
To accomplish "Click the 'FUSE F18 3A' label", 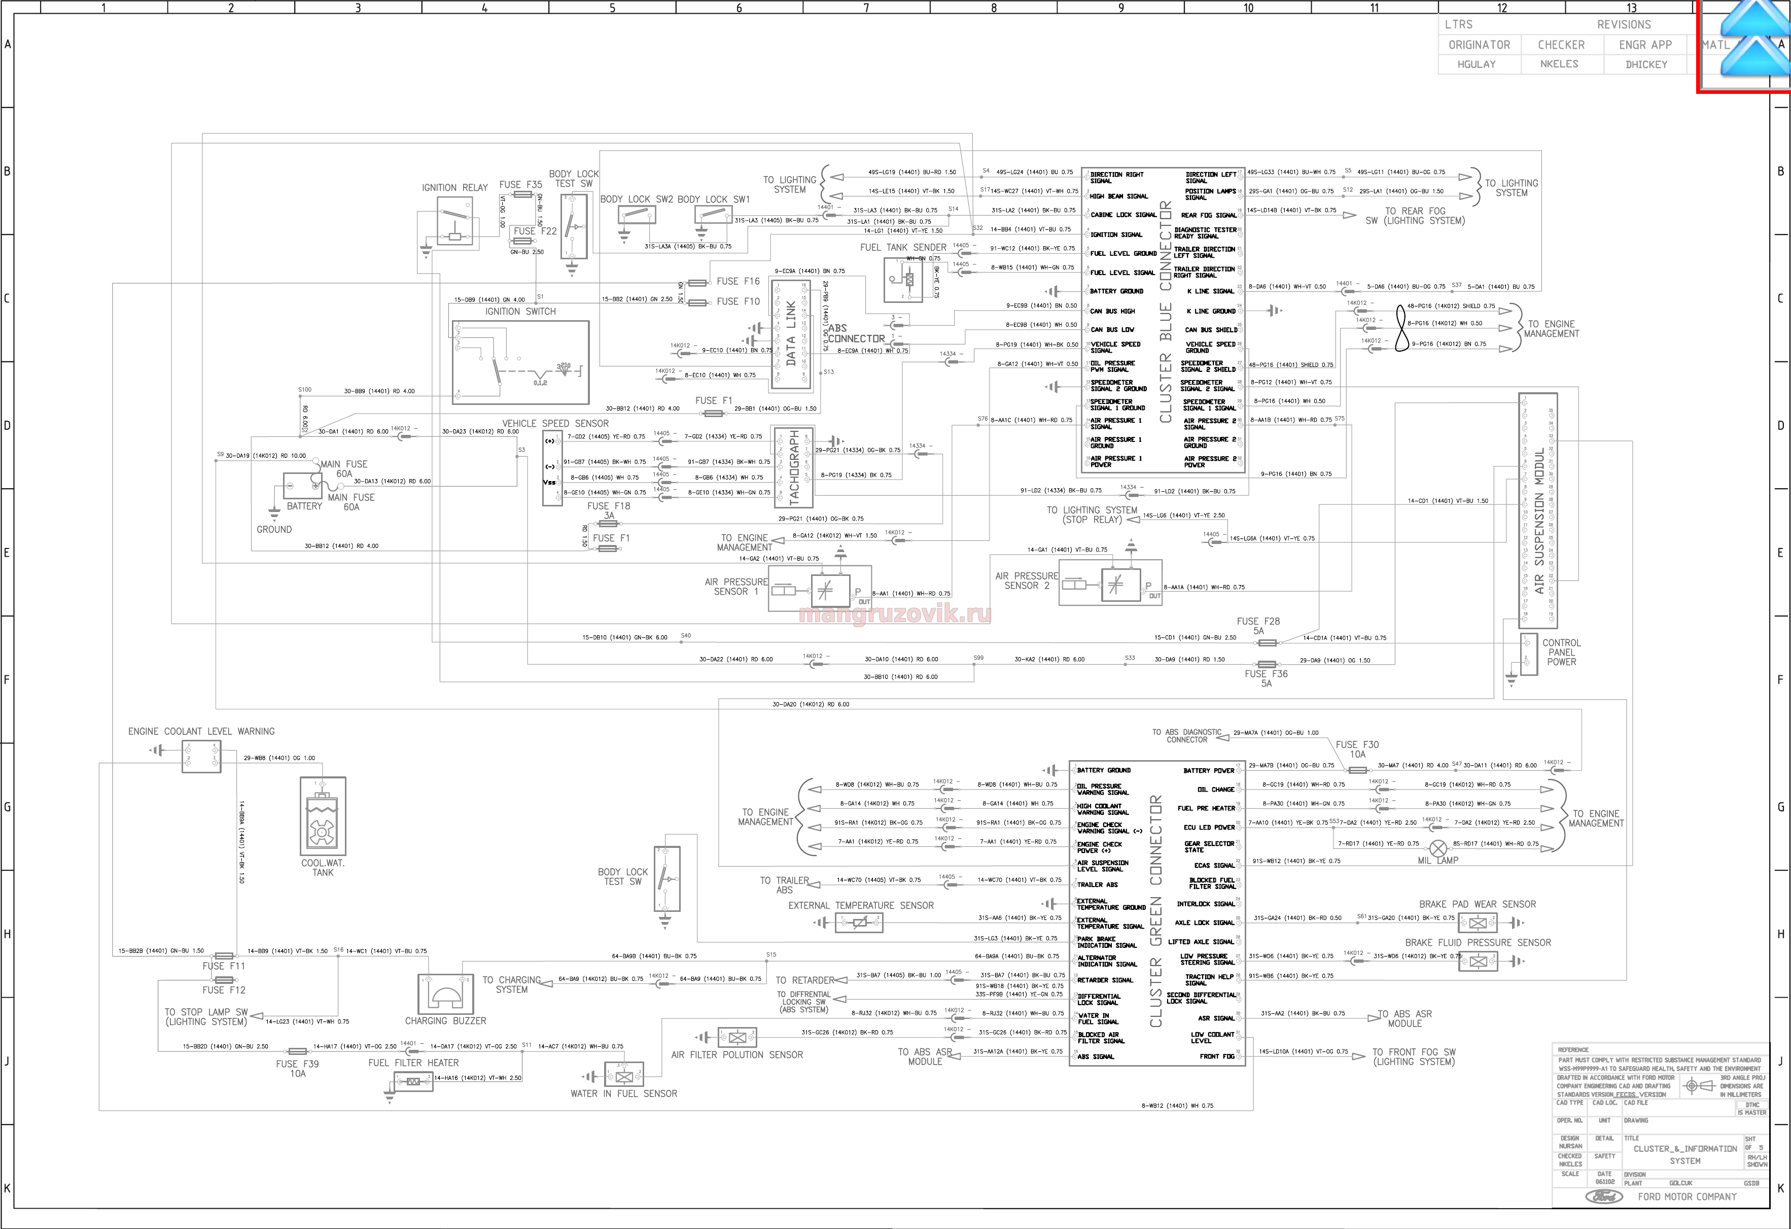I will pyautogui.click(x=609, y=510).
